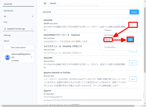Click the Category header in dropdown

click(108, 30)
